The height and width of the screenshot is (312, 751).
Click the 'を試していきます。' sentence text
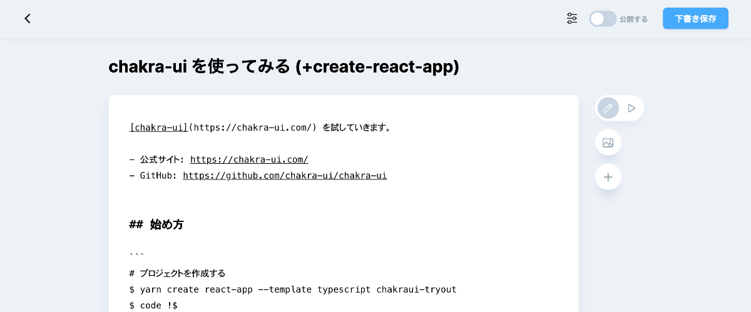click(357, 128)
